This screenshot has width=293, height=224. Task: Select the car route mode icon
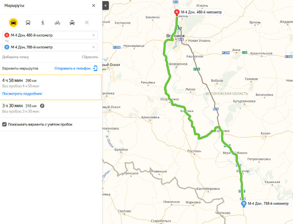point(13,23)
